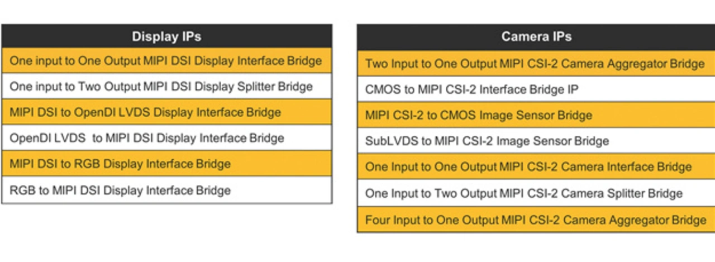Click the white CMOS to MIPI CSI-2 row
This screenshot has height=262, width=715.
click(536, 89)
